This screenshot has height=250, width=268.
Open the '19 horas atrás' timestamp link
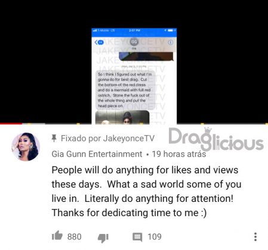pos(179,154)
